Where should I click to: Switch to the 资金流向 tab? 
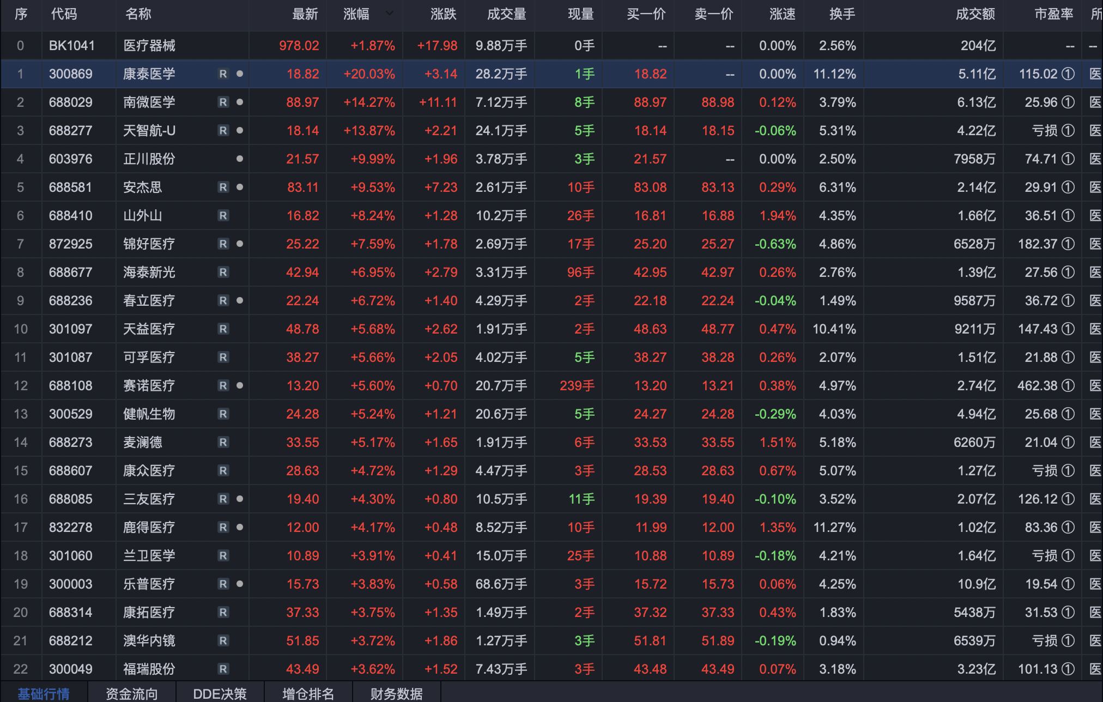pyautogui.click(x=131, y=693)
